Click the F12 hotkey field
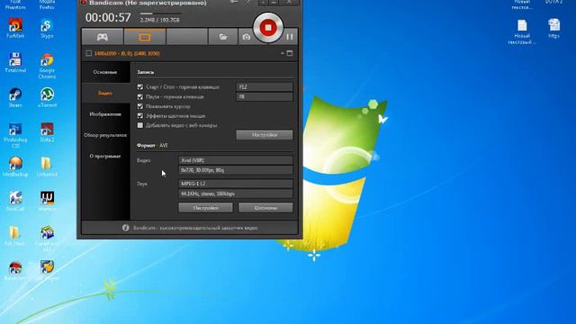This screenshot has height=324, width=576. coord(264,87)
